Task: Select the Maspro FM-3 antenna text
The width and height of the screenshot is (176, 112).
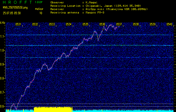Action: pyautogui.click(x=95, y=13)
